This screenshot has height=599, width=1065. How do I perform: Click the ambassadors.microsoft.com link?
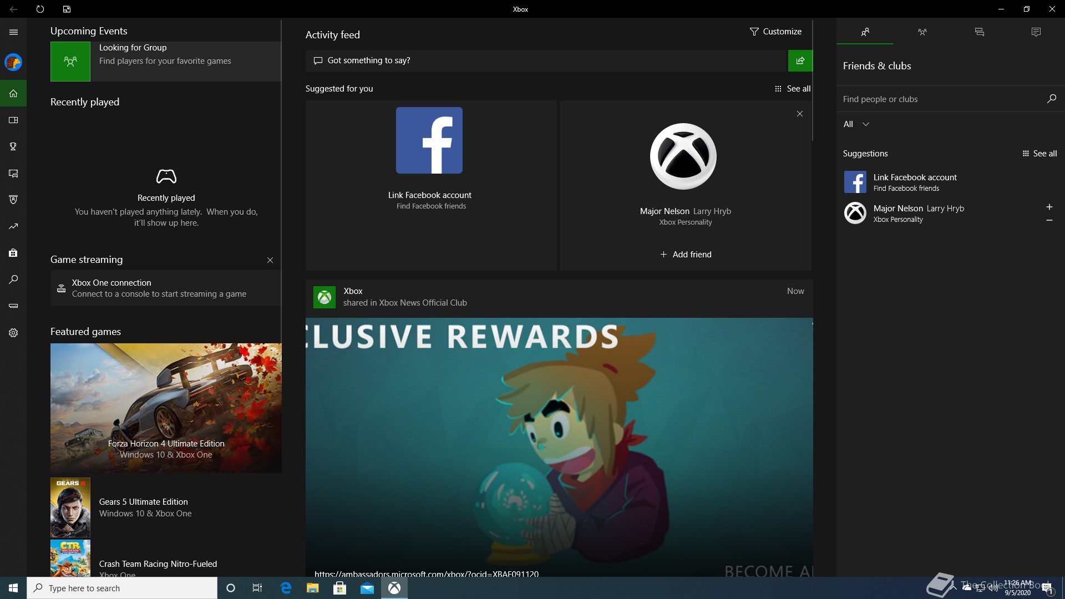(426, 573)
